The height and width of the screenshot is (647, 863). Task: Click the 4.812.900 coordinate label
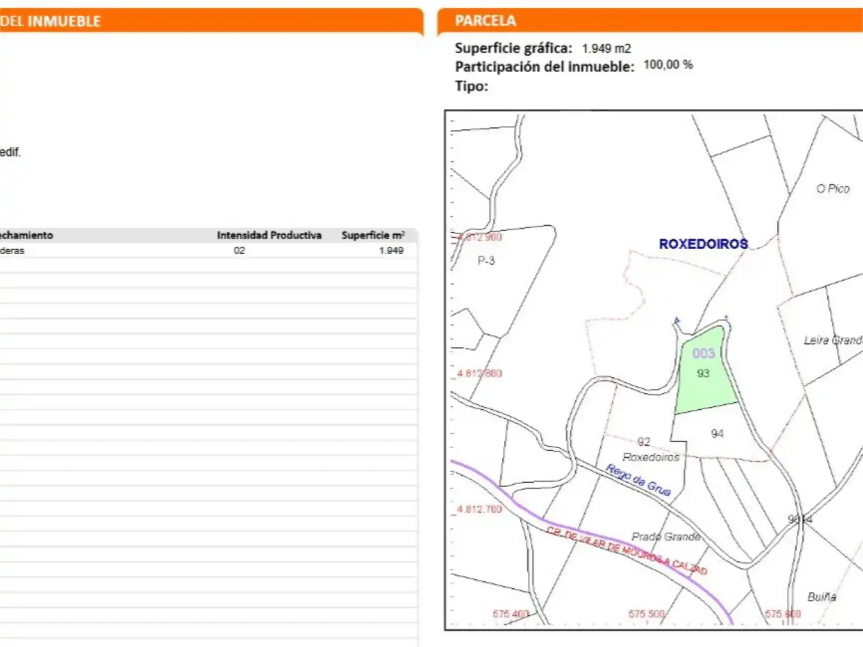point(479,237)
